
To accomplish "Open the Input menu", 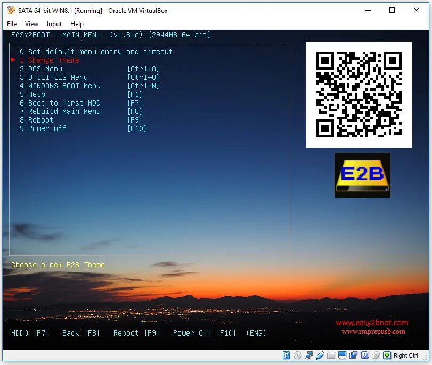I will point(54,24).
